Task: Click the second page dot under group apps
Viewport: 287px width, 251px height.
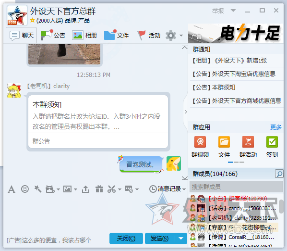Action: pyautogui.click(x=236, y=162)
